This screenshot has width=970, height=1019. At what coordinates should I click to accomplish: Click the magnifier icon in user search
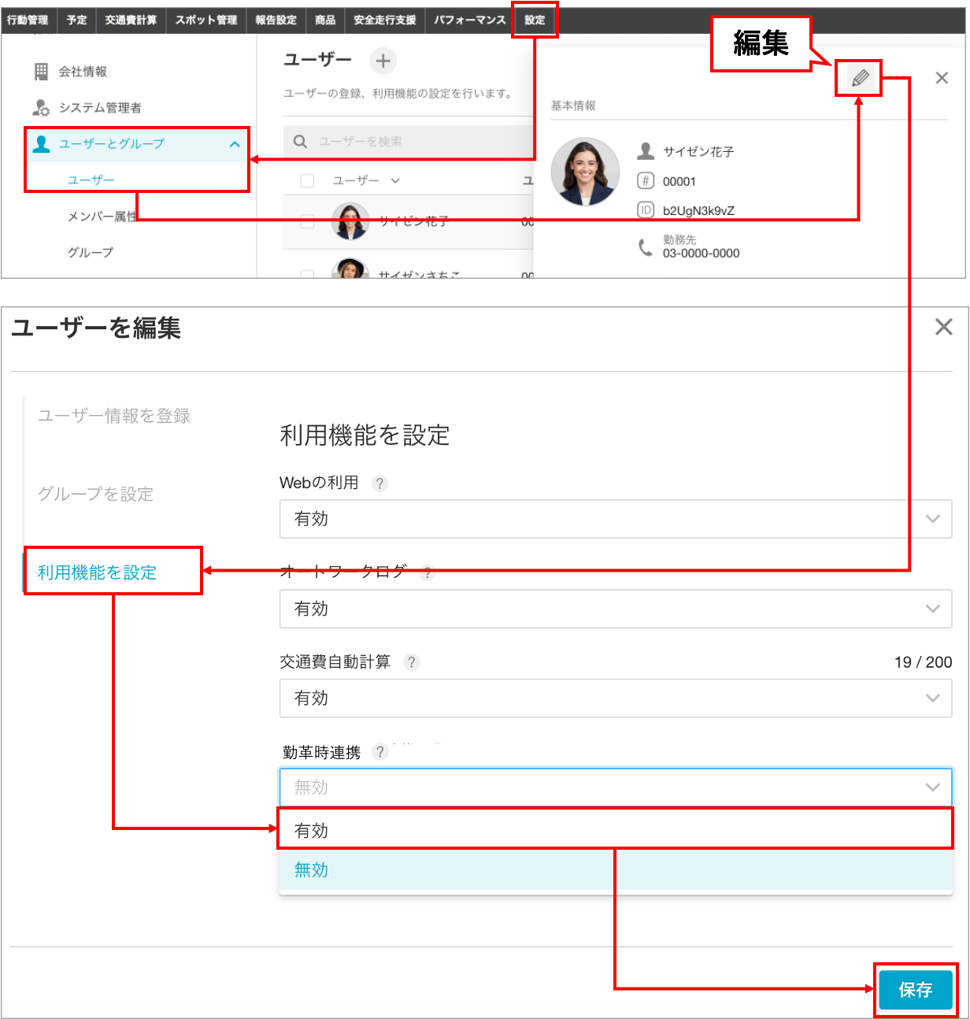coord(300,141)
